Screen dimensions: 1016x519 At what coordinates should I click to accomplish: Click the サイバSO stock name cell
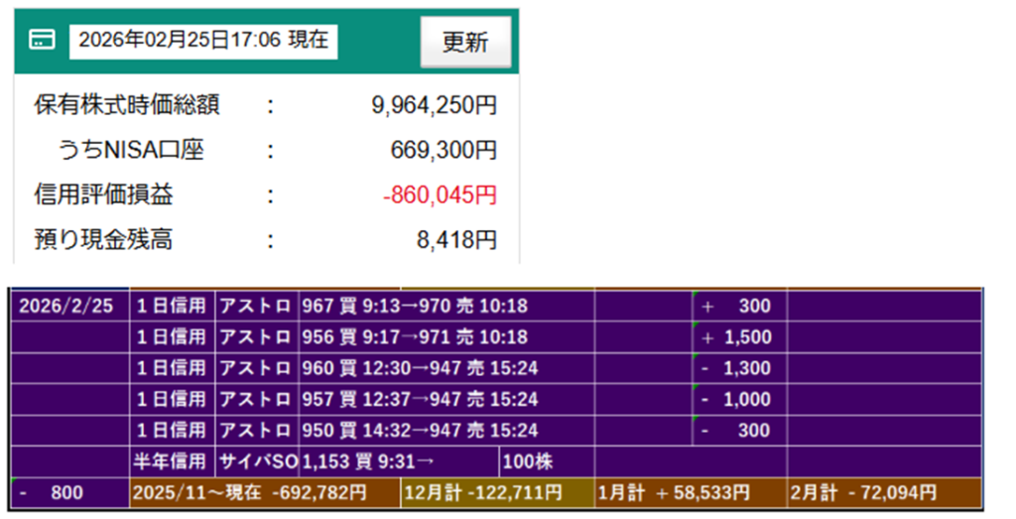tap(256, 461)
